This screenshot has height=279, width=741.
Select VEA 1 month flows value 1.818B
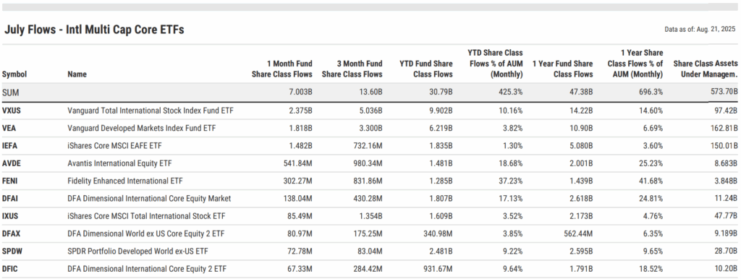click(300, 128)
